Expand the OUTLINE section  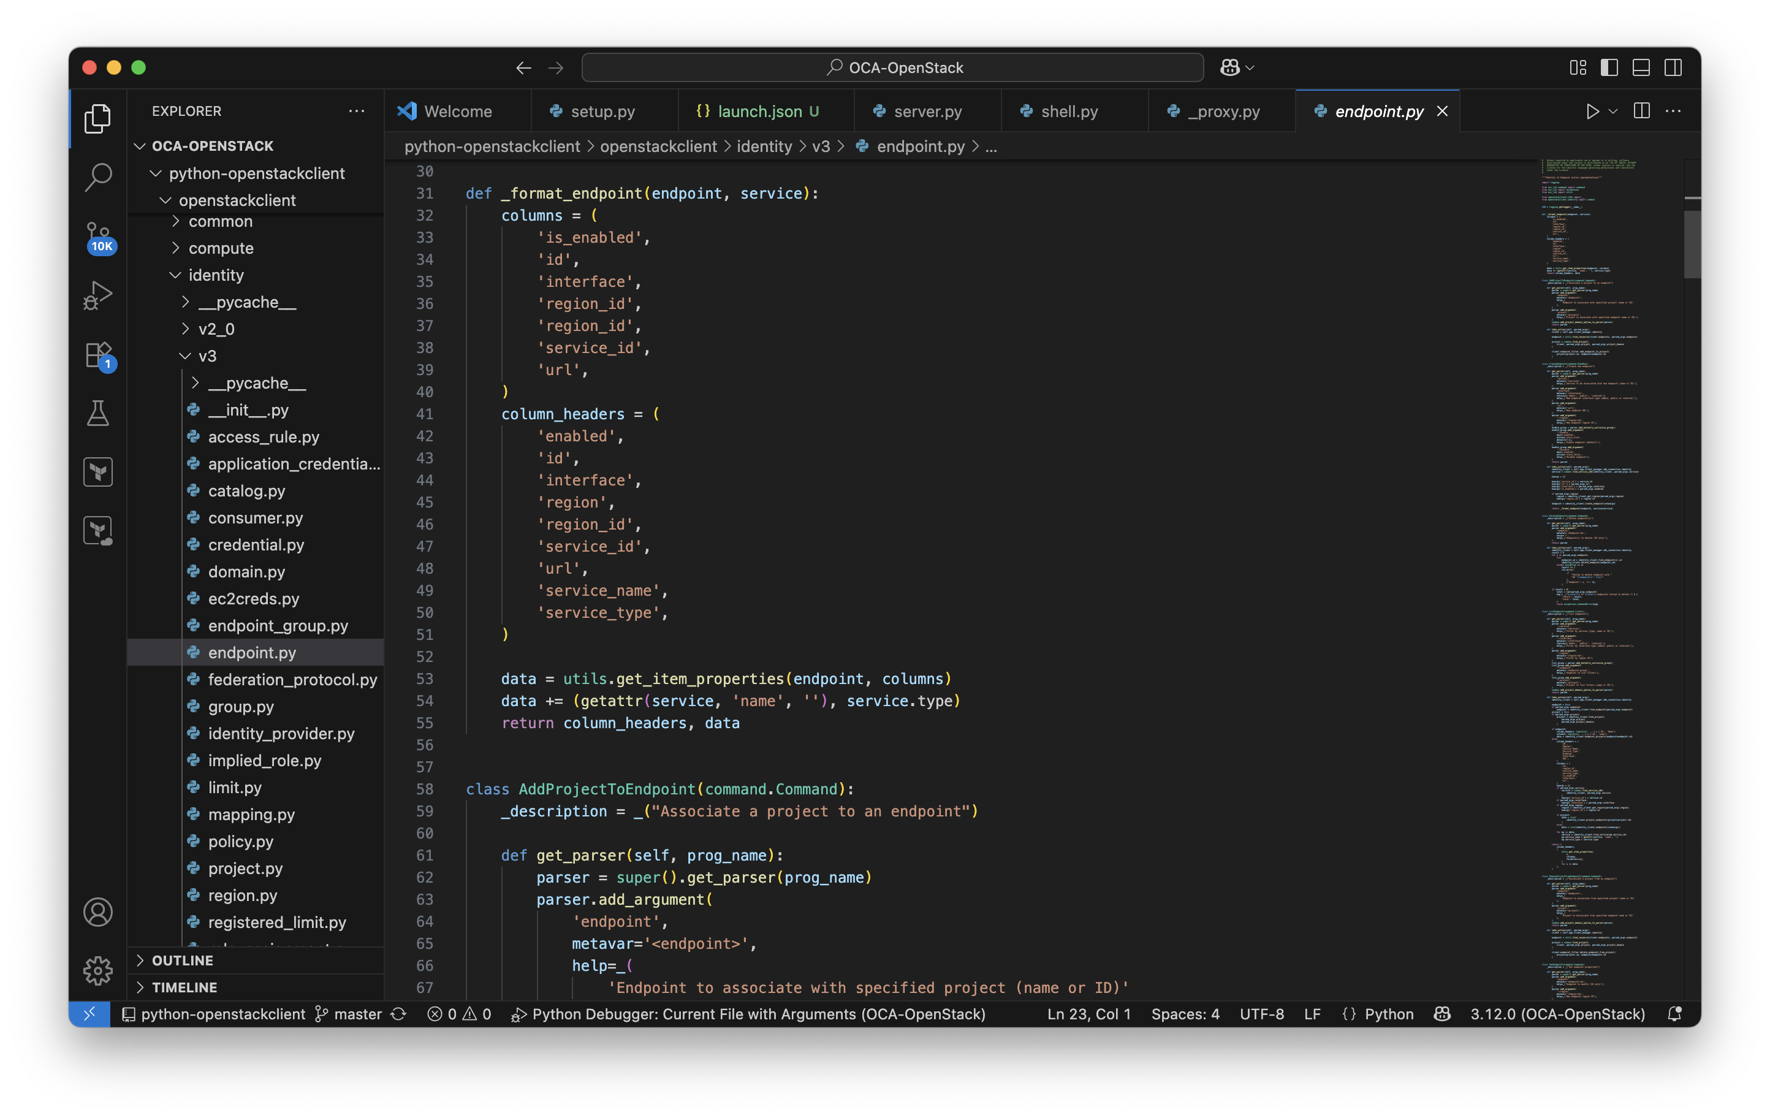click(182, 960)
